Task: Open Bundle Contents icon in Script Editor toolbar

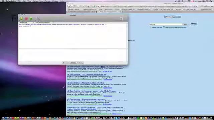Action: (x=122, y=19)
